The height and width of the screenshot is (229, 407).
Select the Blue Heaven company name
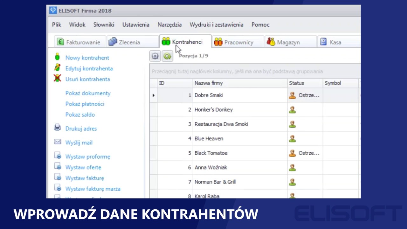(209, 139)
